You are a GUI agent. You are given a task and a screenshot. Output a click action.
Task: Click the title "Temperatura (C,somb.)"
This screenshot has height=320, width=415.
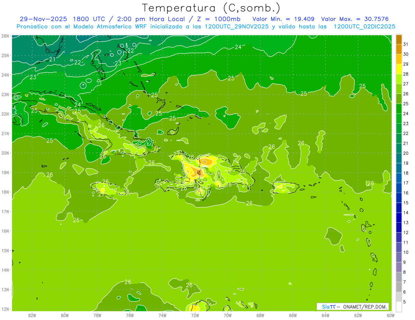pyautogui.click(x=211, y=8)
